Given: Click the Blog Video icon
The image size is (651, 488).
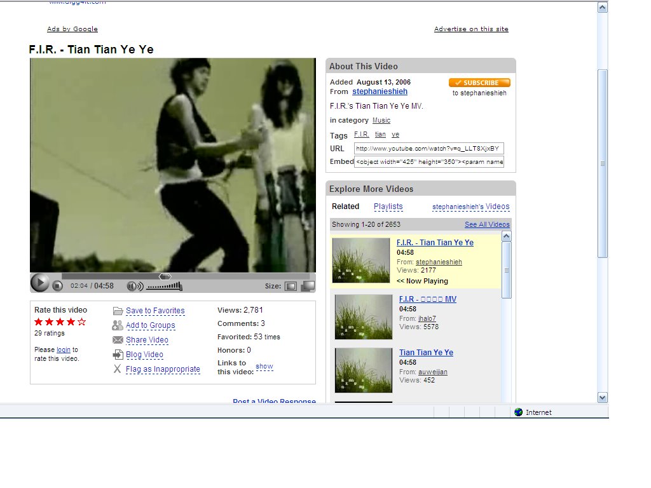Looking at the screenshot, I should pyautogui.click(x=118, y=355).
